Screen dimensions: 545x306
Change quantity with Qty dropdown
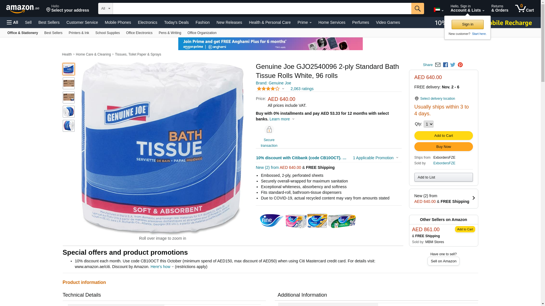(428, 124)
